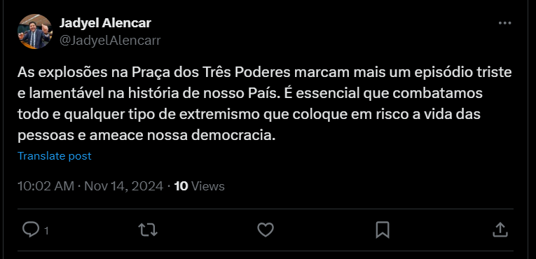The height and width of the screenshot is (259, 536).
Task: Click the line starting 'e lamentável na história'
Action: click(250, 93)
